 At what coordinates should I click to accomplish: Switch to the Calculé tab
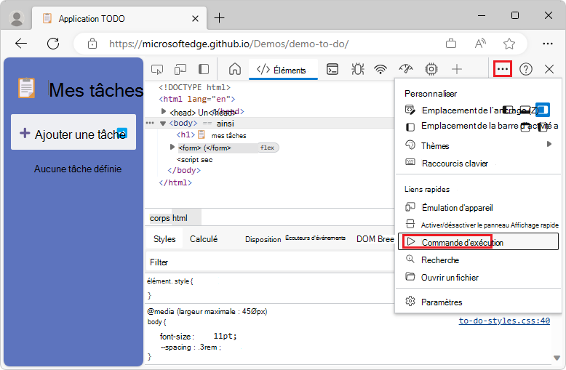(204, 239)
